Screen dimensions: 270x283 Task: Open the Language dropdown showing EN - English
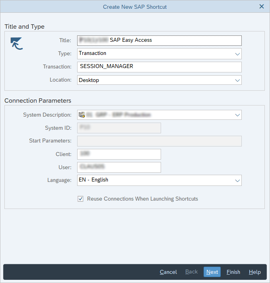[x=159, y=180]
